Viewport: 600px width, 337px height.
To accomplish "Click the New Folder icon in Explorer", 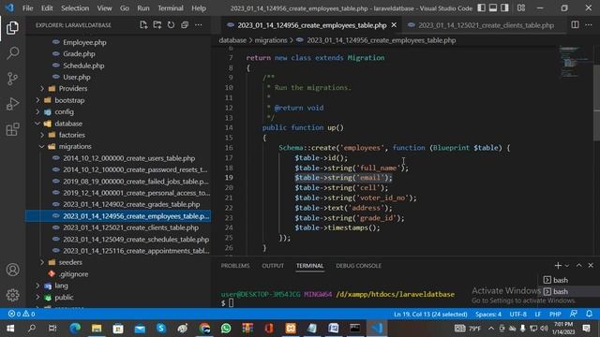I will click(x=157, y=25).
